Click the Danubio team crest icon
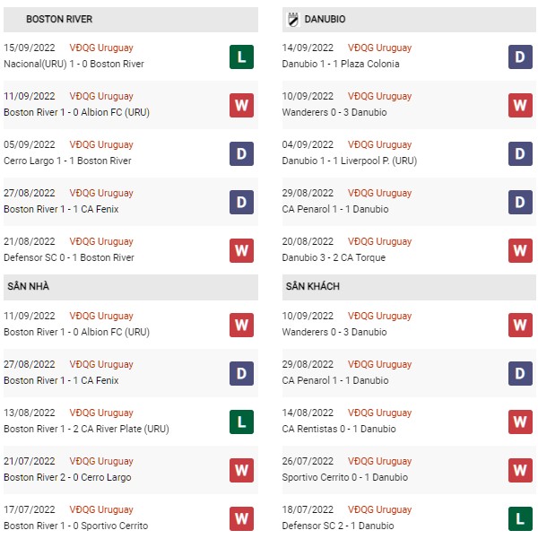Screen dimensions: 538x539 (x=292, y=19)
